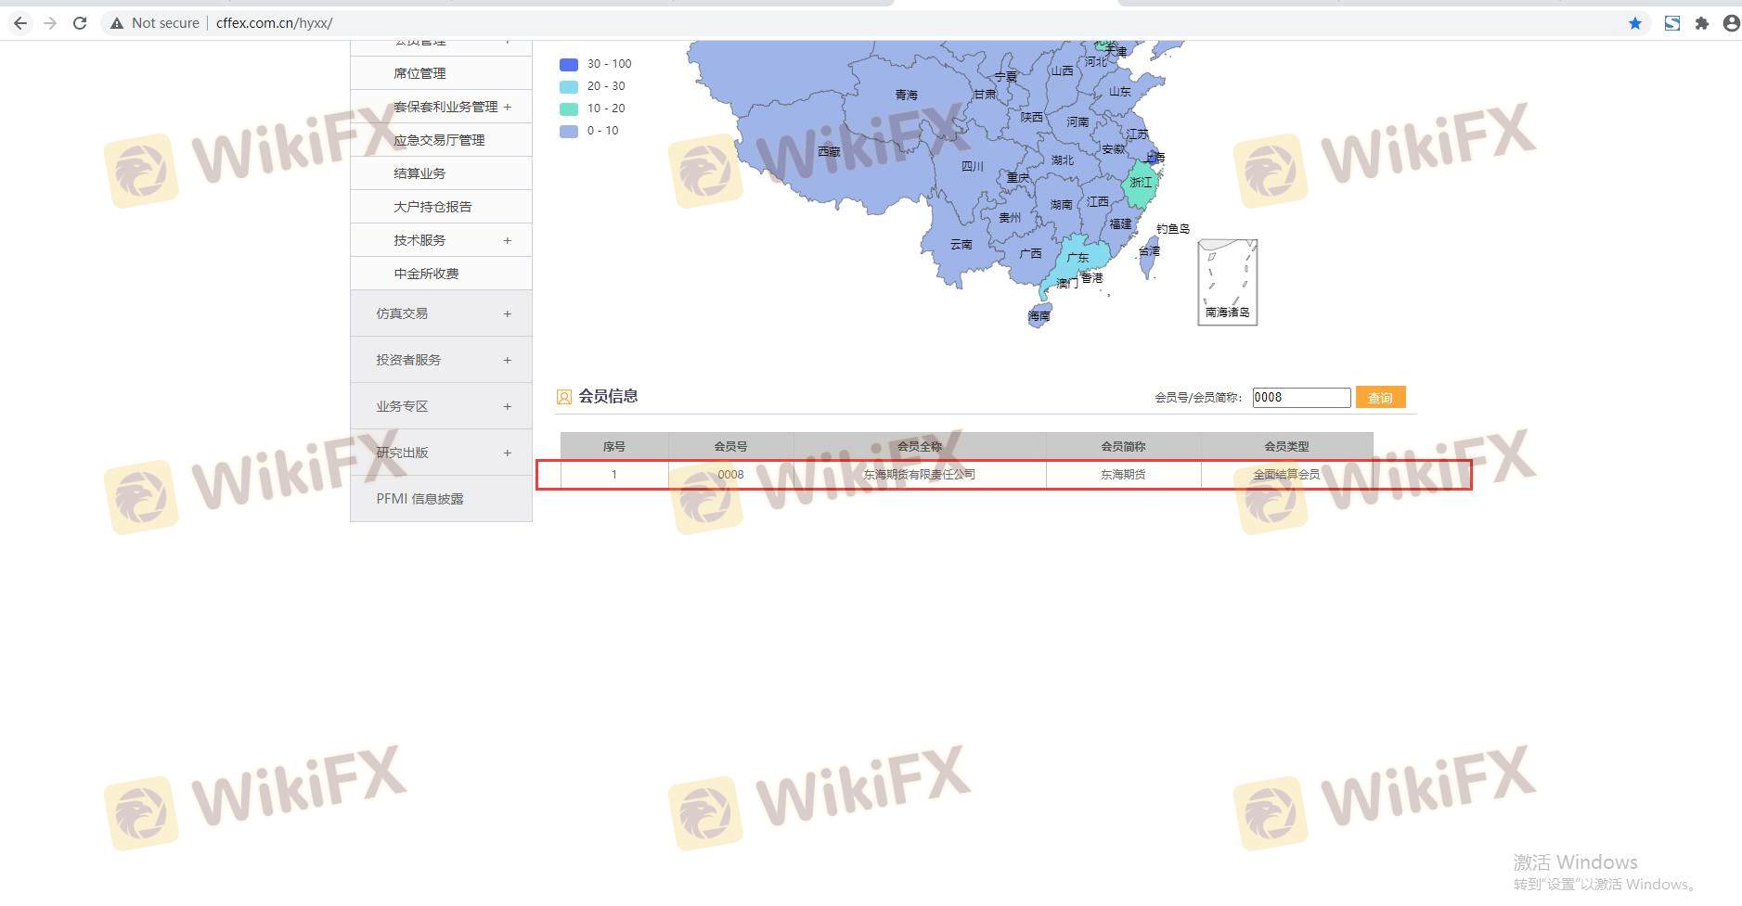
Task: Click the member number search field
Action: coord(1300,397)
